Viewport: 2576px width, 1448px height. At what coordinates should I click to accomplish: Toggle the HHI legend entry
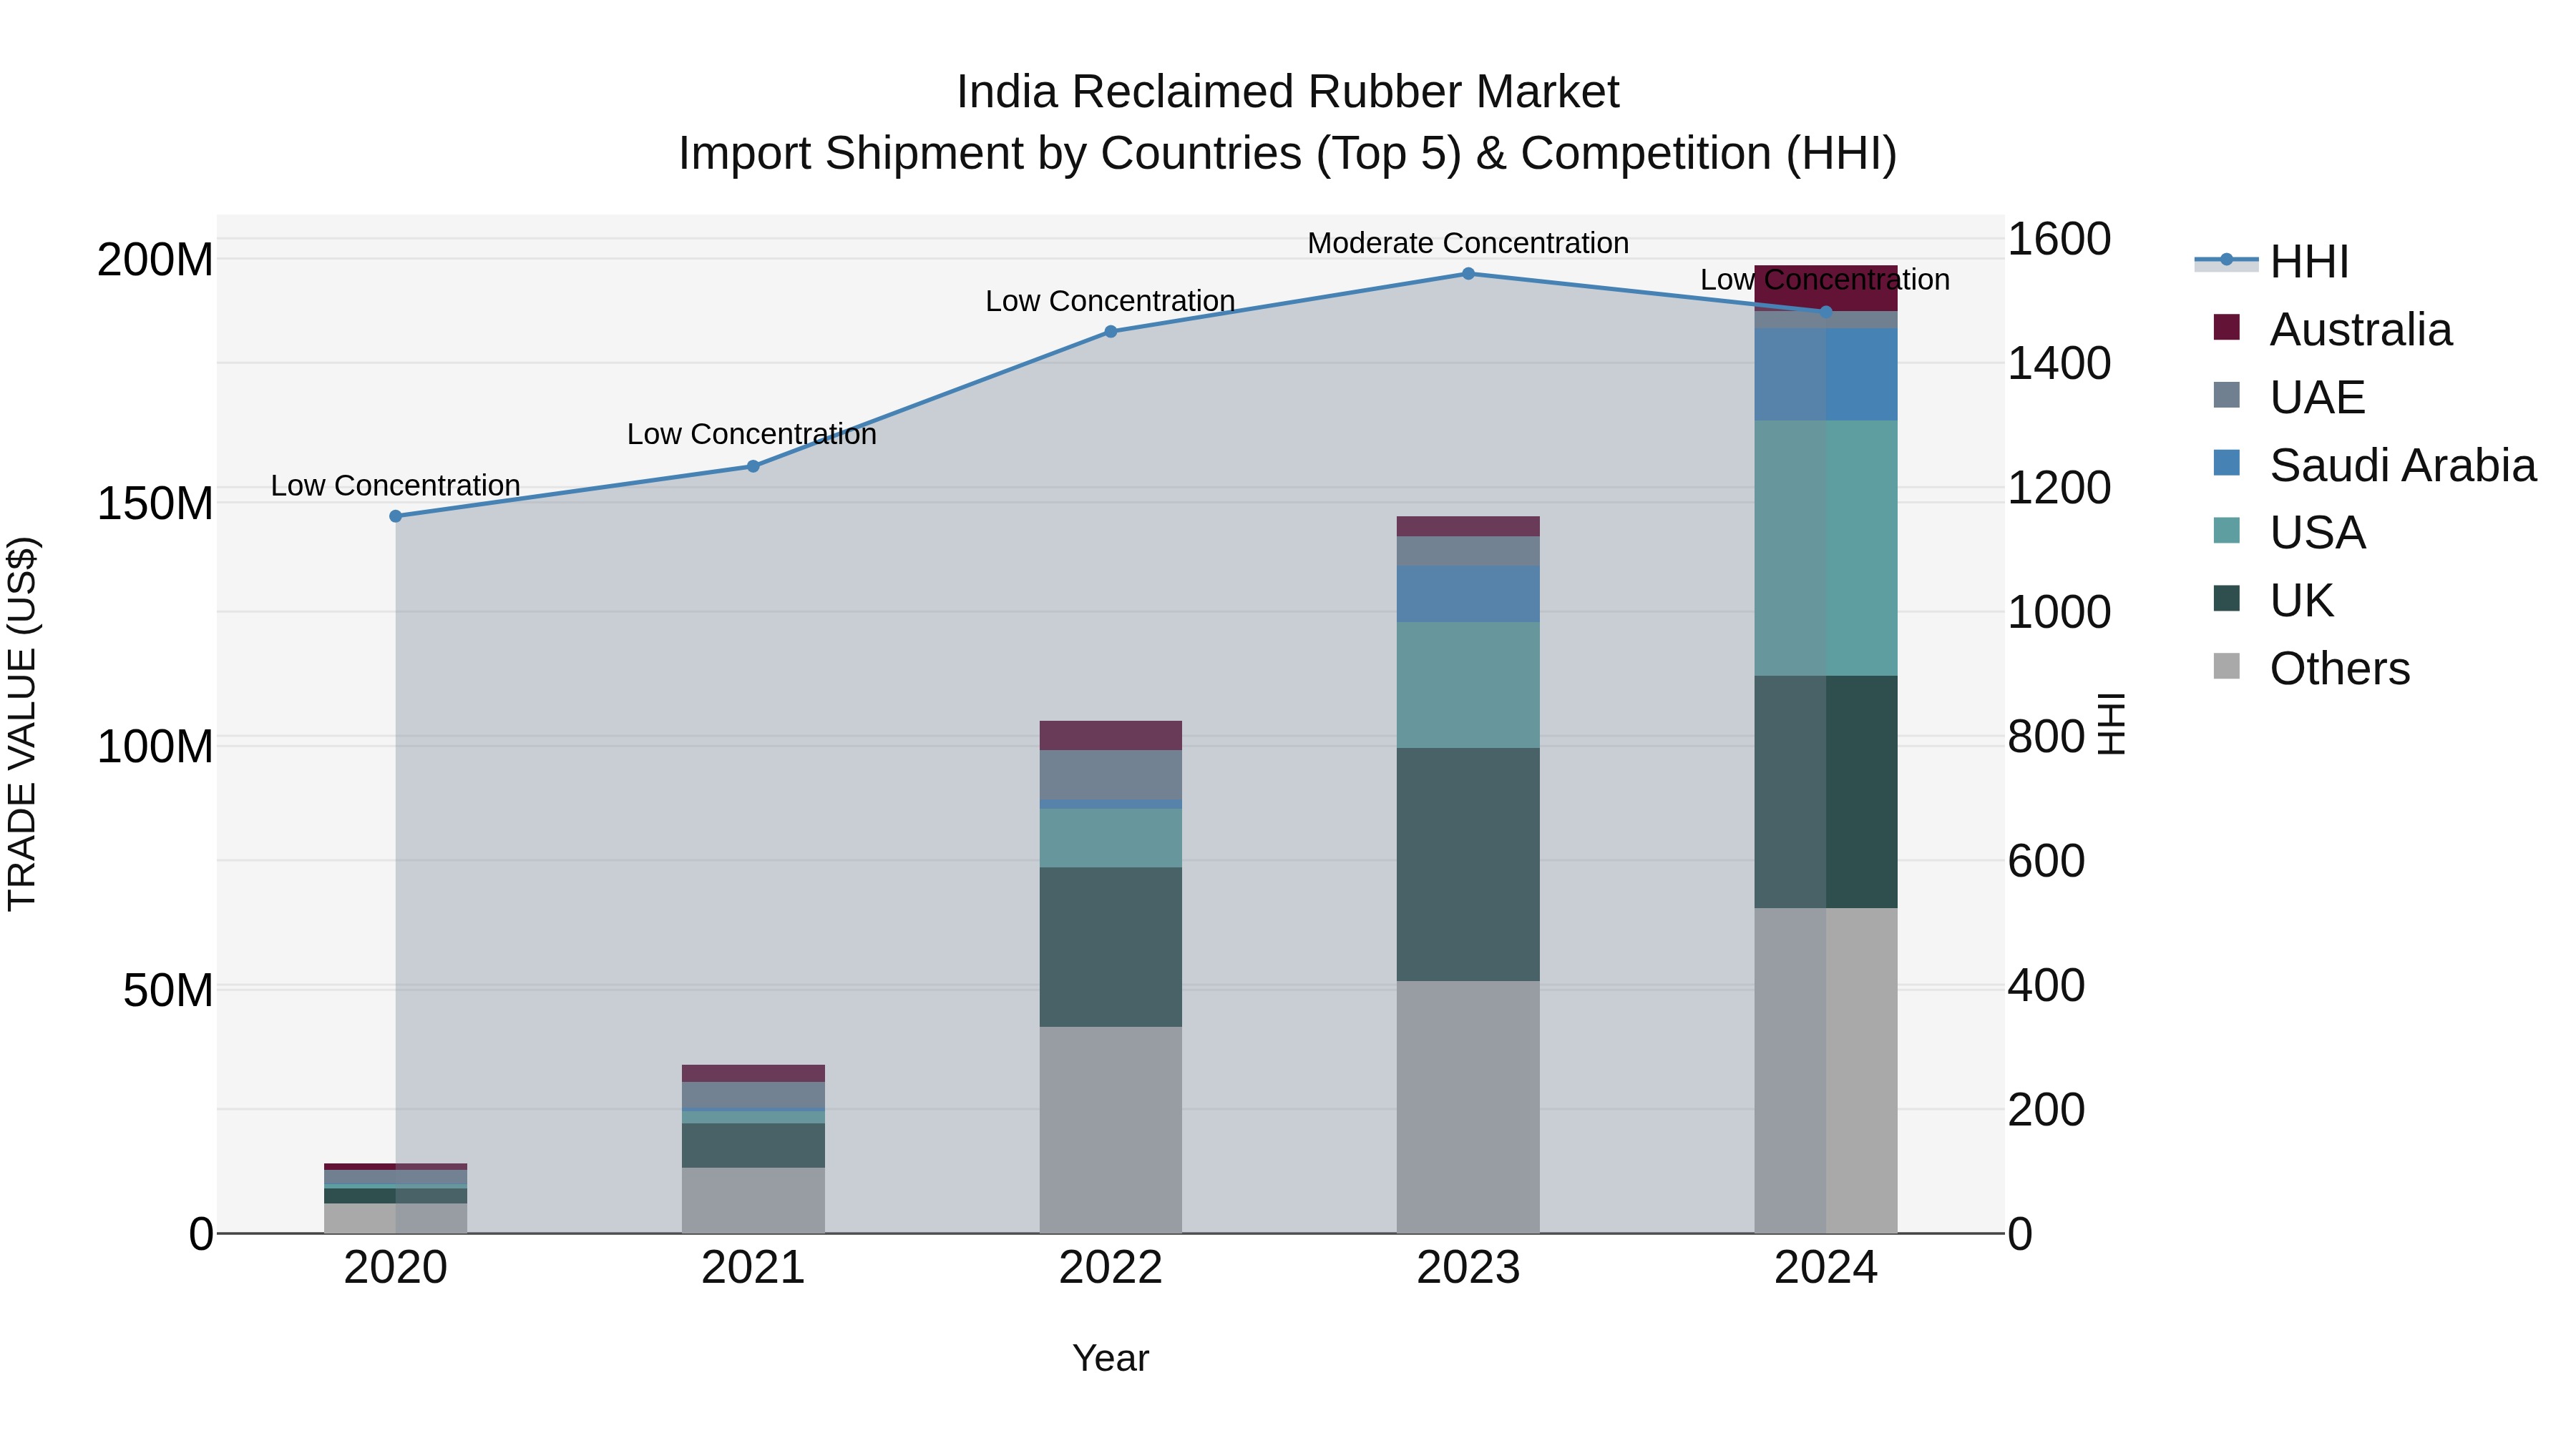2271,262
